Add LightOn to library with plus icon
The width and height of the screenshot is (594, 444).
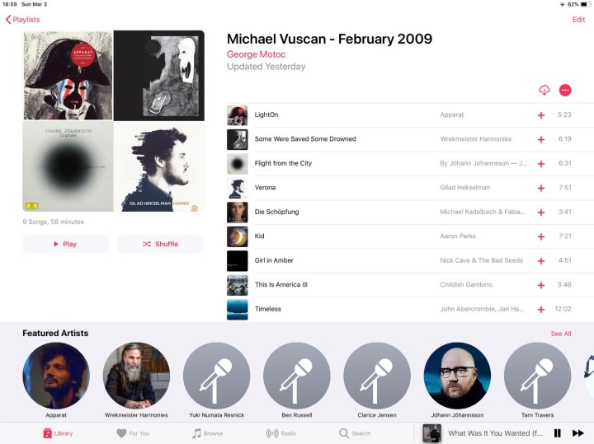(x=541, y=115)
